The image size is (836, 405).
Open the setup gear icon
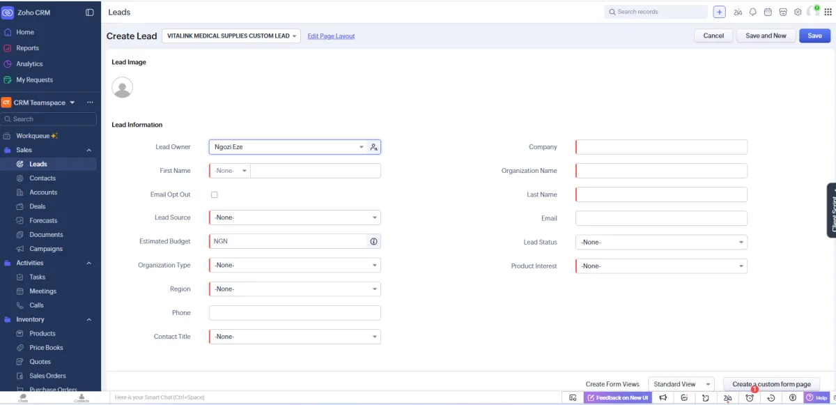(x=798, y=12)
